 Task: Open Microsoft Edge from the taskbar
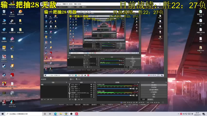pyautogui.click(x=55, y=114)
